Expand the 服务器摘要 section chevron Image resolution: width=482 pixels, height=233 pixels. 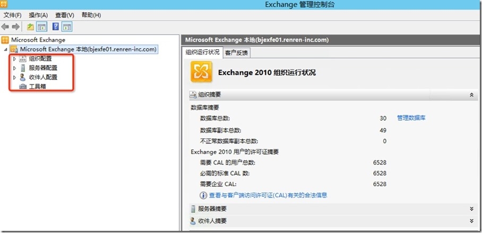coord(471,209)
